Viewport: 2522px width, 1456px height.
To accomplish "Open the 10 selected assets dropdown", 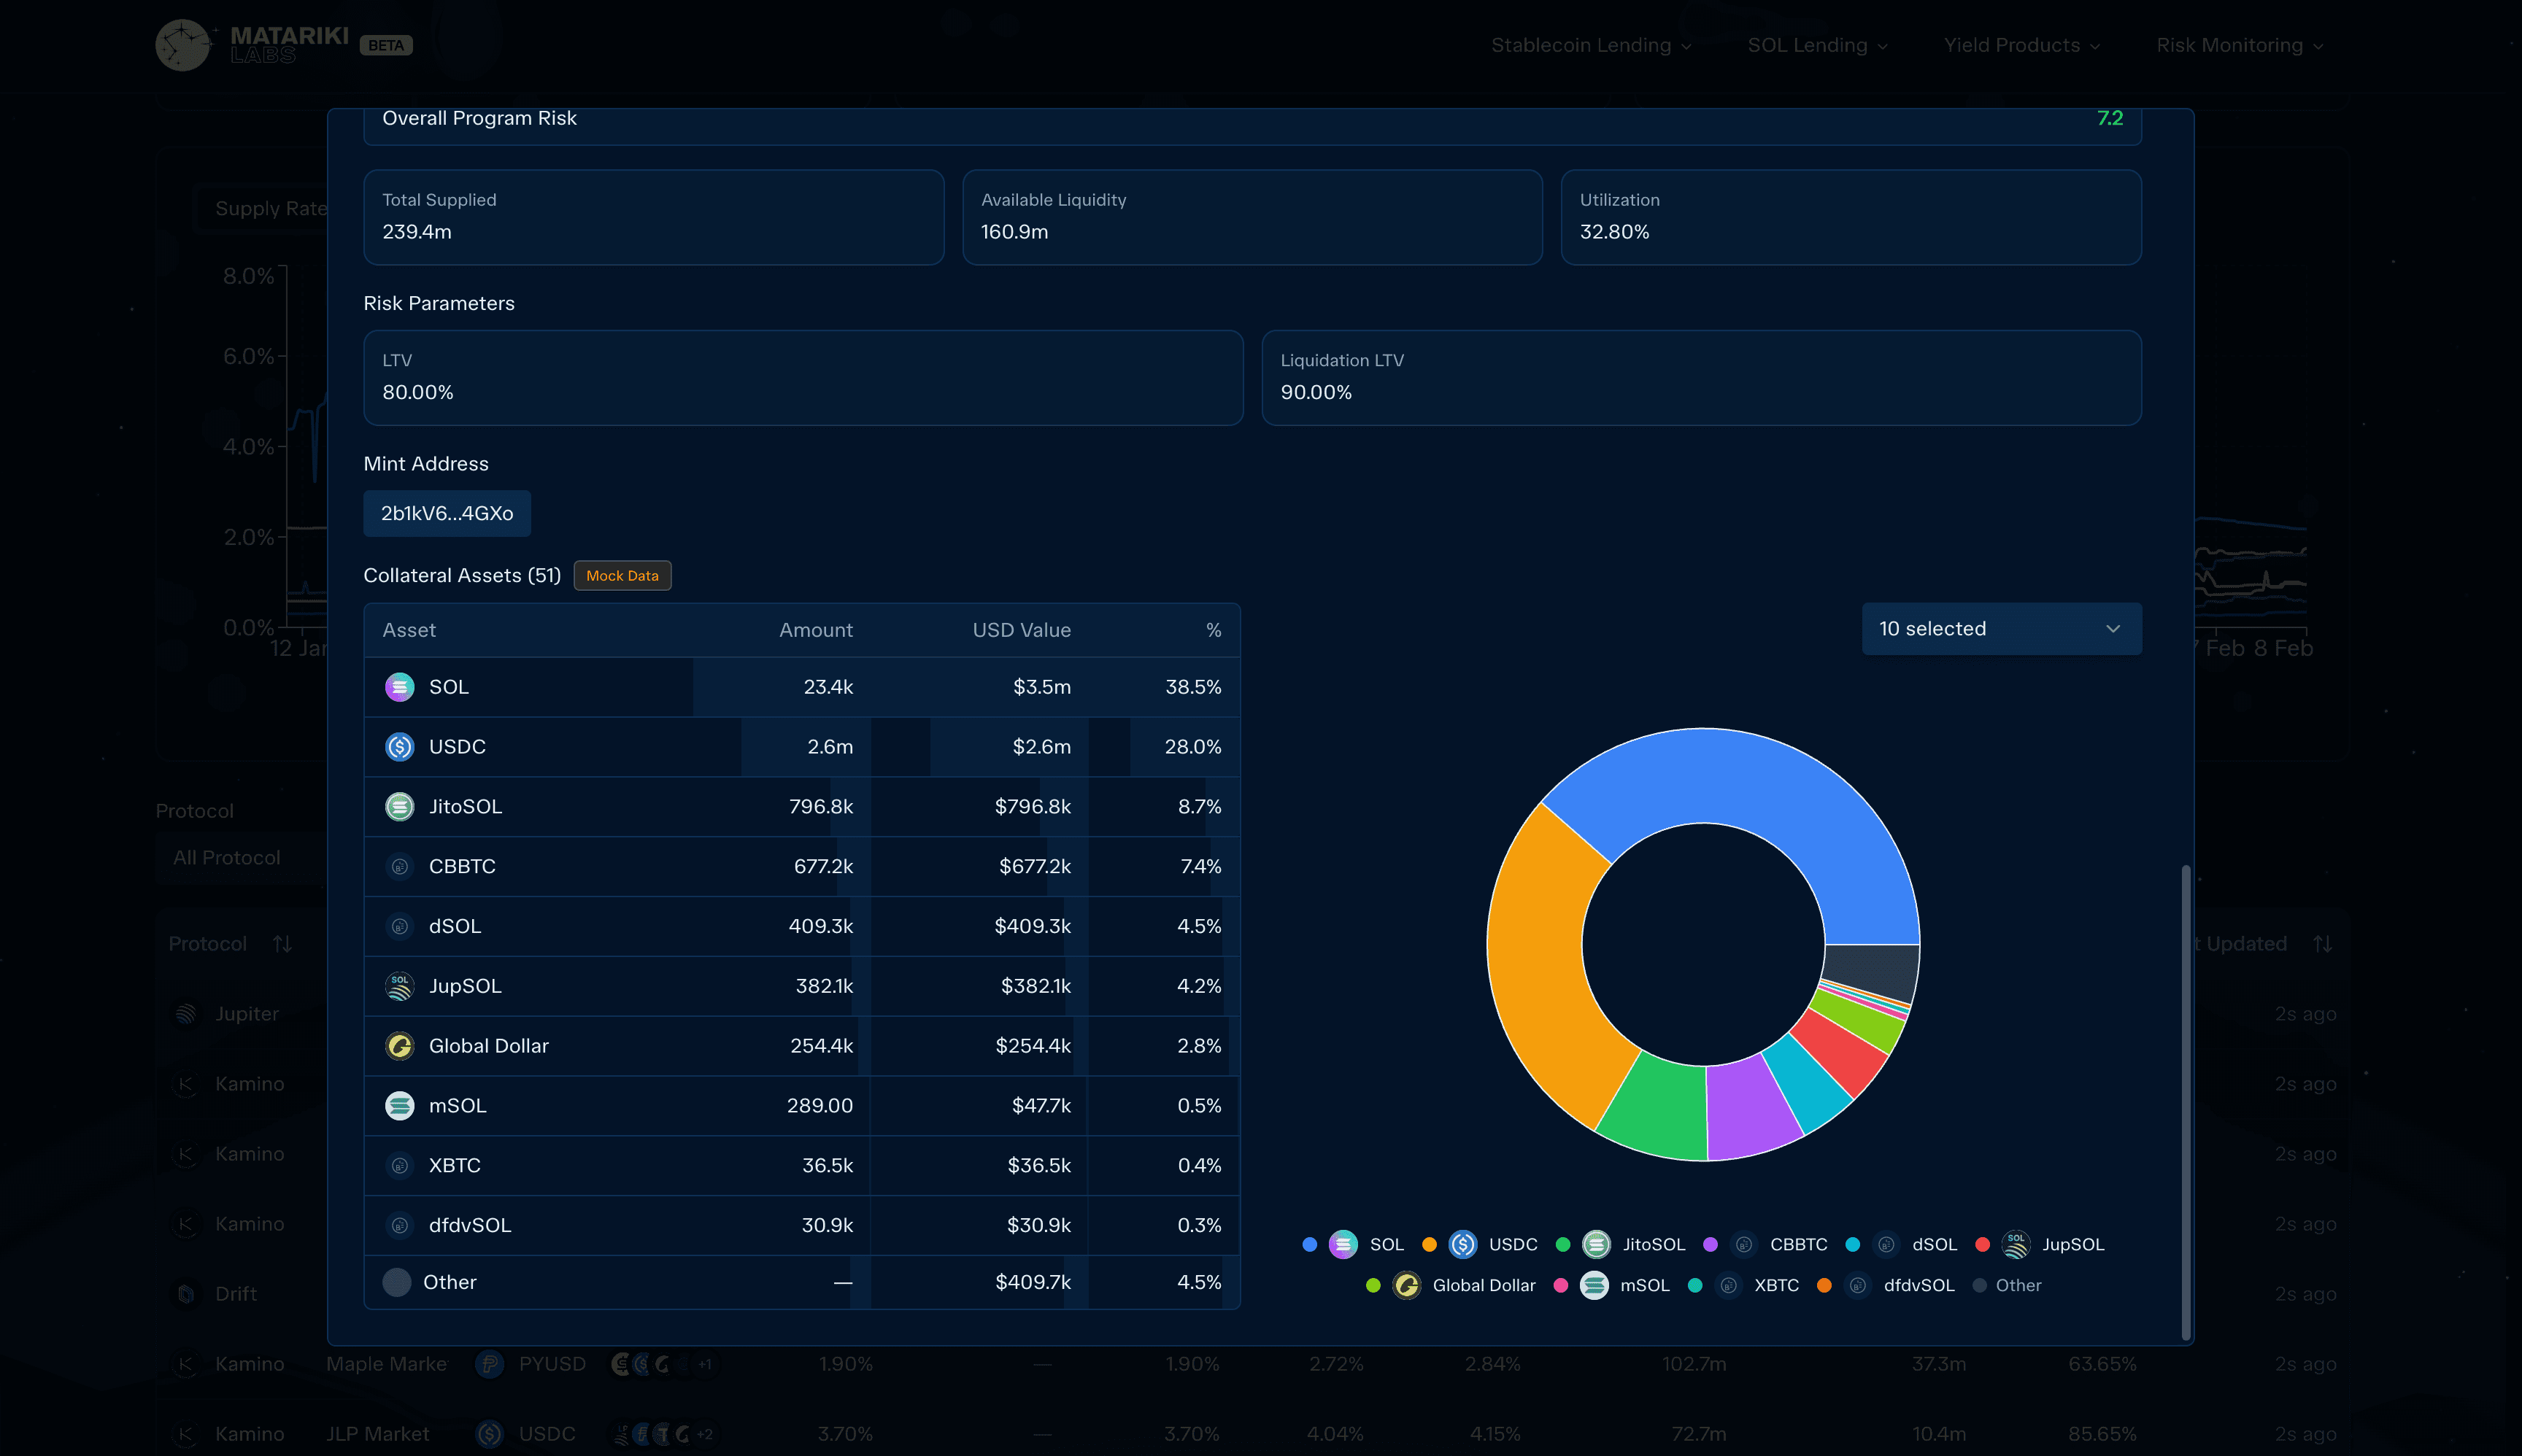I will click(x=2001, y=628).
